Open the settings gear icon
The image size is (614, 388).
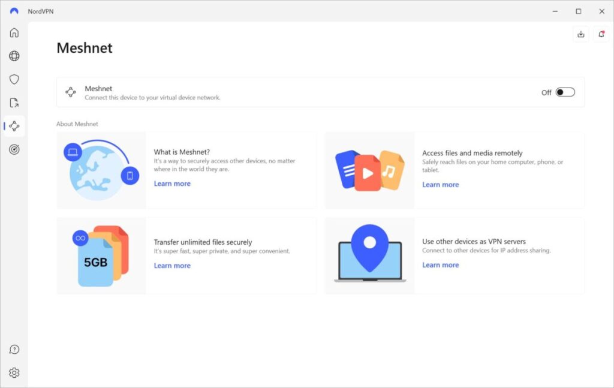(14, 373)
